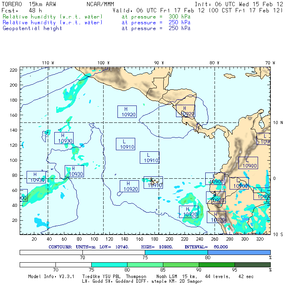
Task: Click the "70 W" longitude label
Action: tap(270, 63)
